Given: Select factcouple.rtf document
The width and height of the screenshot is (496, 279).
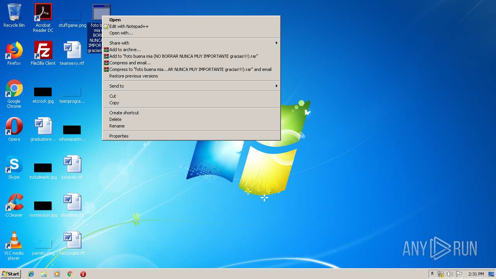Looking at the screenshot, I should [72, 243].
